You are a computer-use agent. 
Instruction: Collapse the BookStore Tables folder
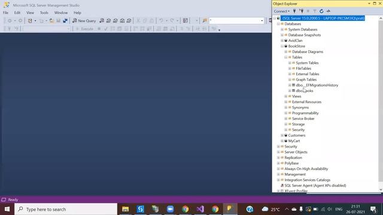(286, 57)
